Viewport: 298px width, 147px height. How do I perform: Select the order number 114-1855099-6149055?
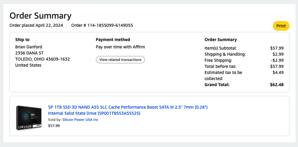tap(110, 25)
